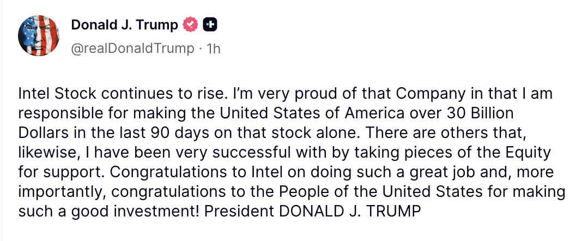Open the 1h post timestamp
This screenshot has width=582, height=241.
click(213, 49)
